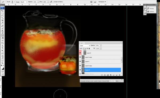
Task: Select the Layer 9 copy layer row
Action: click(101, 57)
